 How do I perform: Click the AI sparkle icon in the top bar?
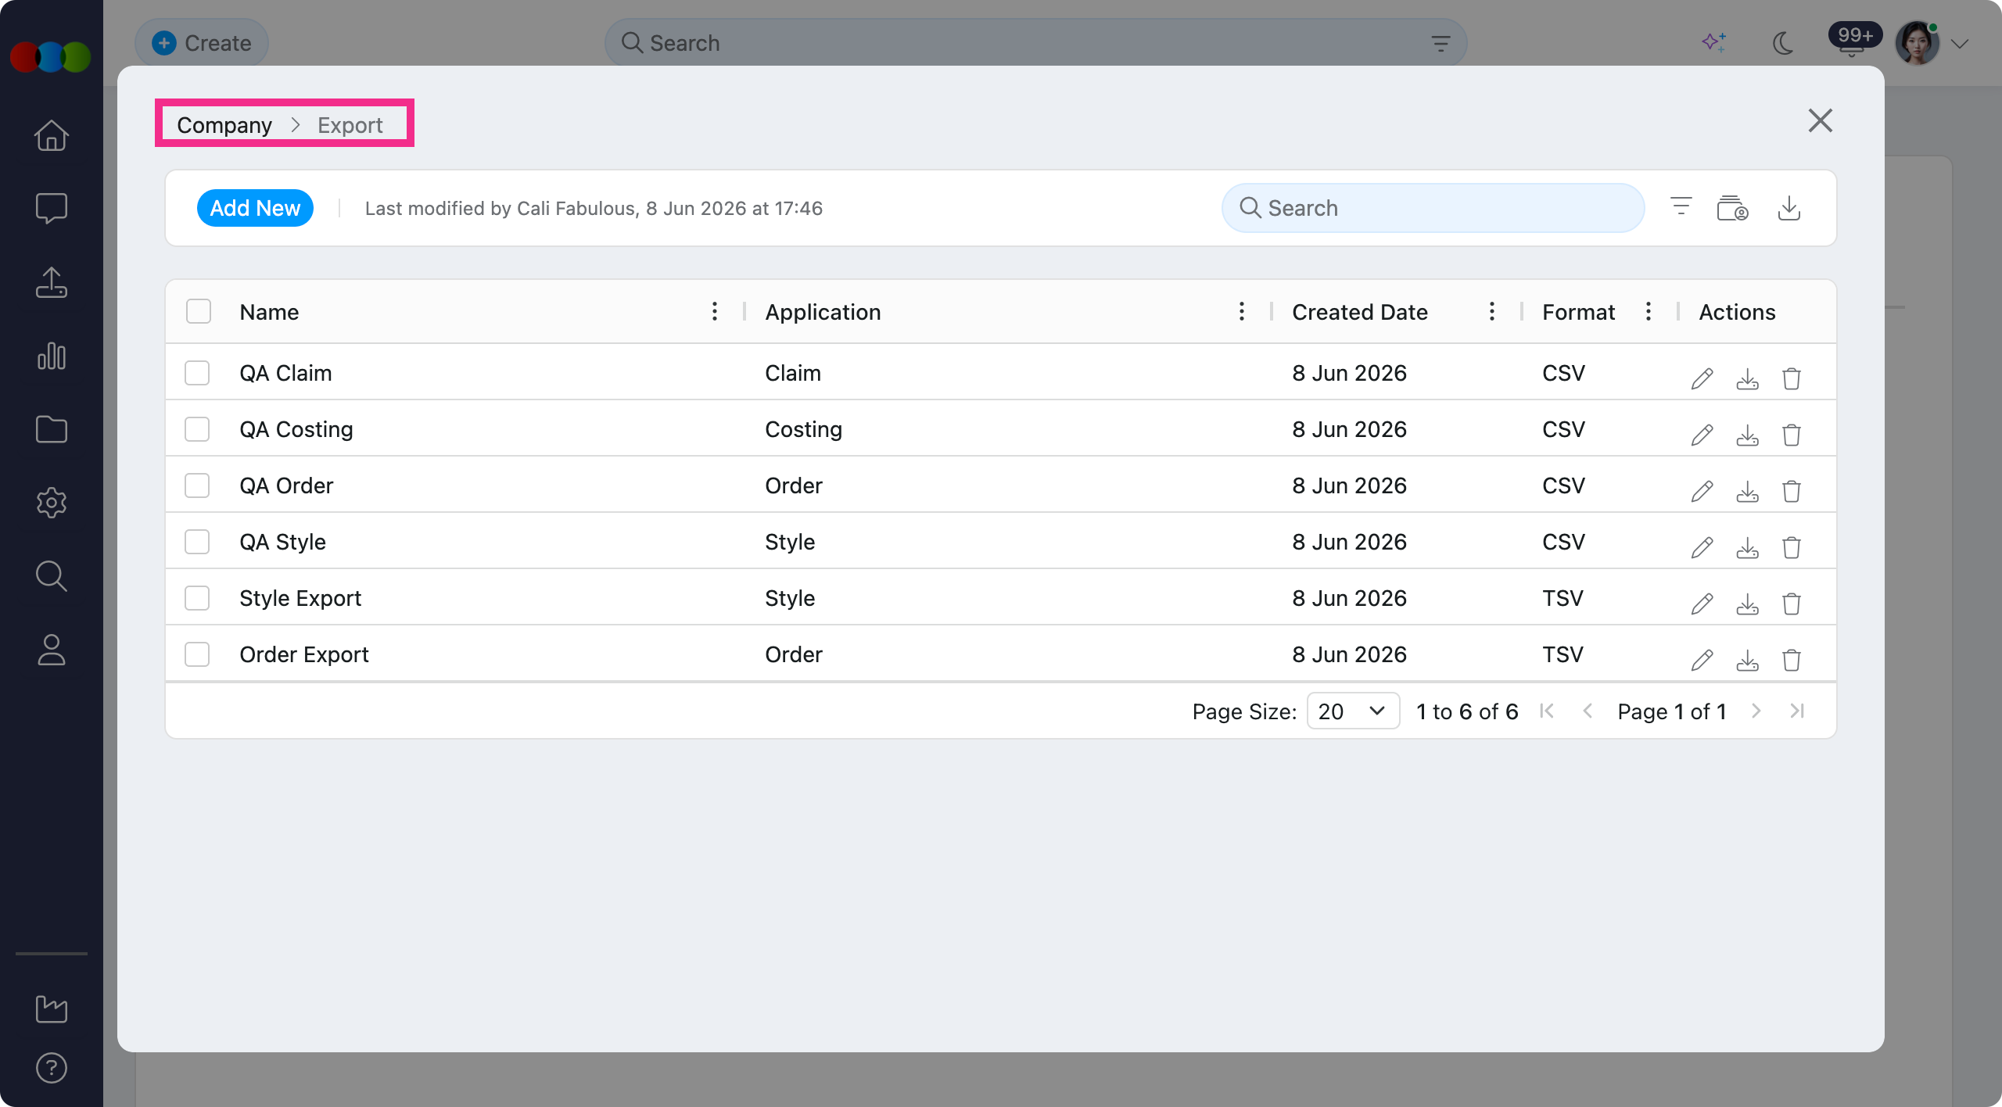(x=1714, y=42)
